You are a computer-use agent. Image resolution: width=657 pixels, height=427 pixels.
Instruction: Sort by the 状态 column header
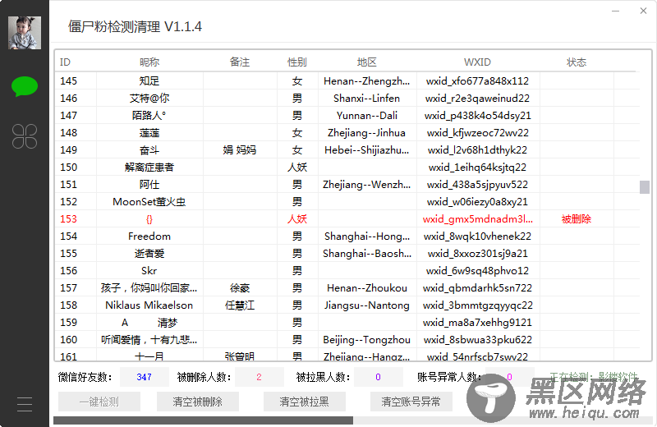click(577, 62)
